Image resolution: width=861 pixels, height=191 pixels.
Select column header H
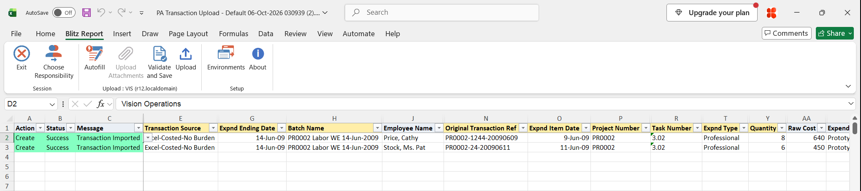coord(334,119)
